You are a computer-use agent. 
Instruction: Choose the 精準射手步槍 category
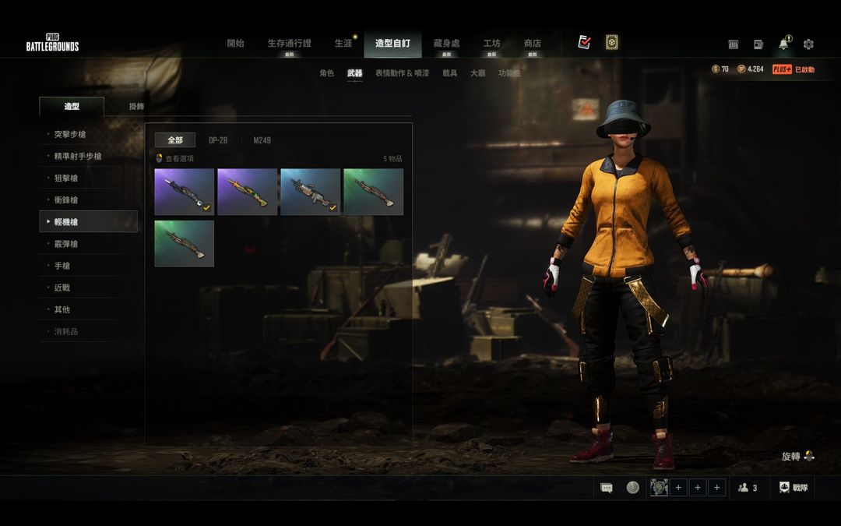(89, 156)
